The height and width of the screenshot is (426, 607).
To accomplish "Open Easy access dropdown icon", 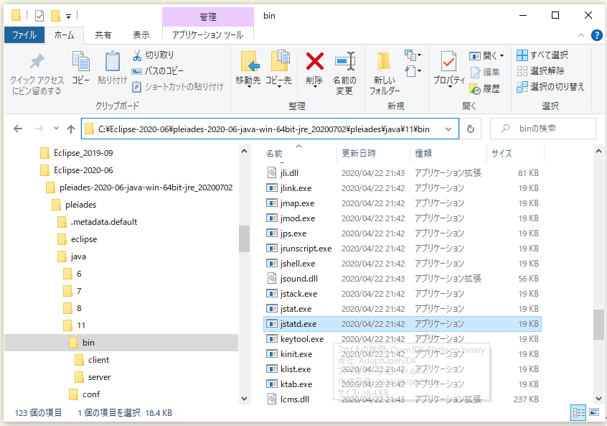I will tap(413, 71).
